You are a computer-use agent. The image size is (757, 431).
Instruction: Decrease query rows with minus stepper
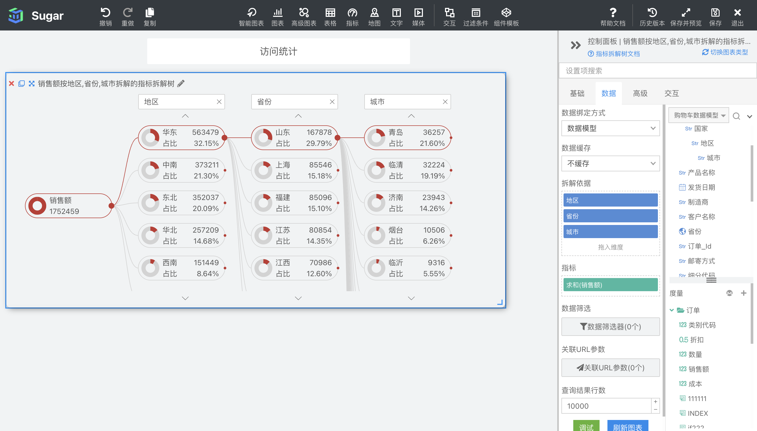point(656,410)
